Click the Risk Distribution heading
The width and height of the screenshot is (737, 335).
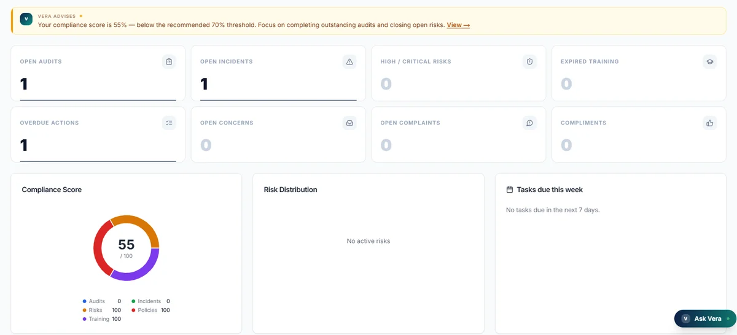(x=291, y=190)
